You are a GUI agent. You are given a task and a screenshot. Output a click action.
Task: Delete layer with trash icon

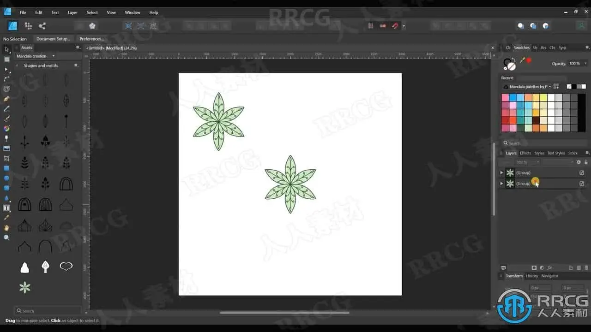pyautogui.click(x=586, y=267)
